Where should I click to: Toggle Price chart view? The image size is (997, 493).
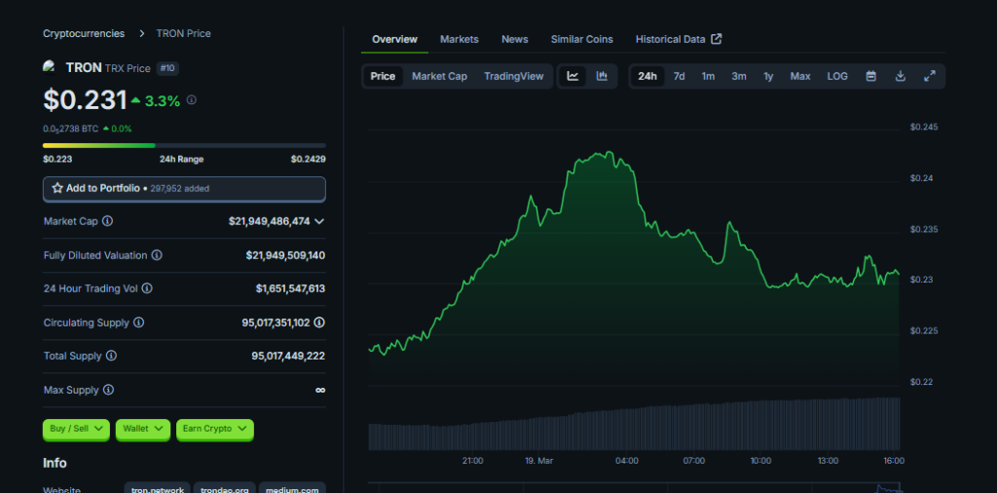tap(383, 76)
